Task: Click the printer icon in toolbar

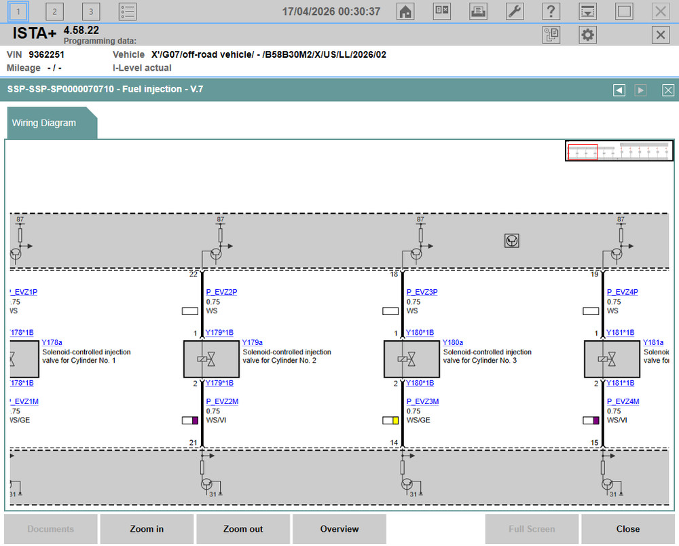Action: pos(478,12)
